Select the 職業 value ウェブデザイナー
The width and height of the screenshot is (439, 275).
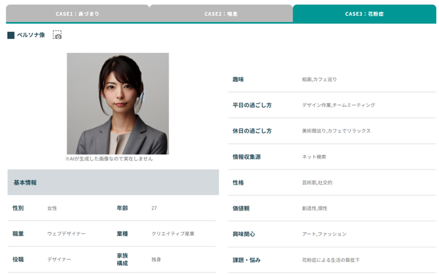coord(66,234)
